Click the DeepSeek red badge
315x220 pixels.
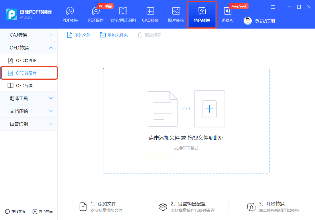pos(239,6)
